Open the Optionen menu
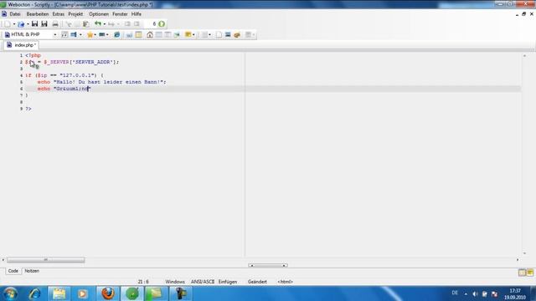 (x=99, y=14)
